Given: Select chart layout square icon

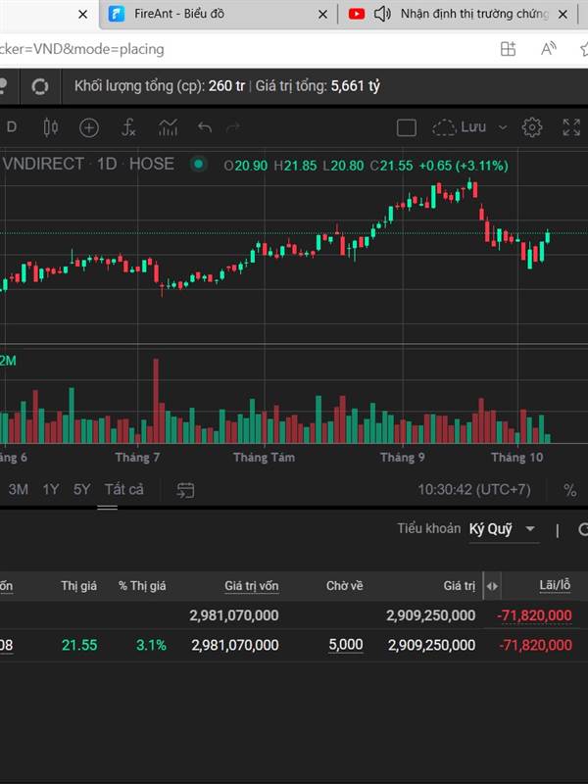Looking at the screenshot, I should click(406, 127).
